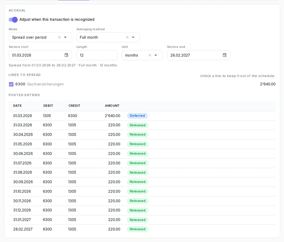
Task: Untick the 6300 Sachversicherungen line checkbox
Action: [11, 84]
